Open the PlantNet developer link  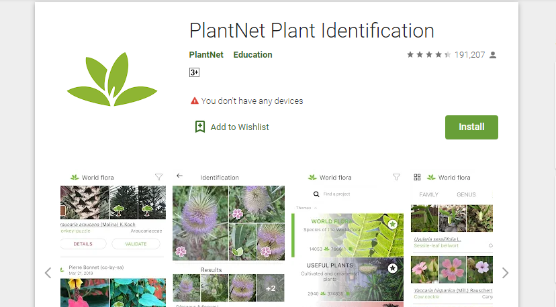pyautogui.click(x=206, y=54)
